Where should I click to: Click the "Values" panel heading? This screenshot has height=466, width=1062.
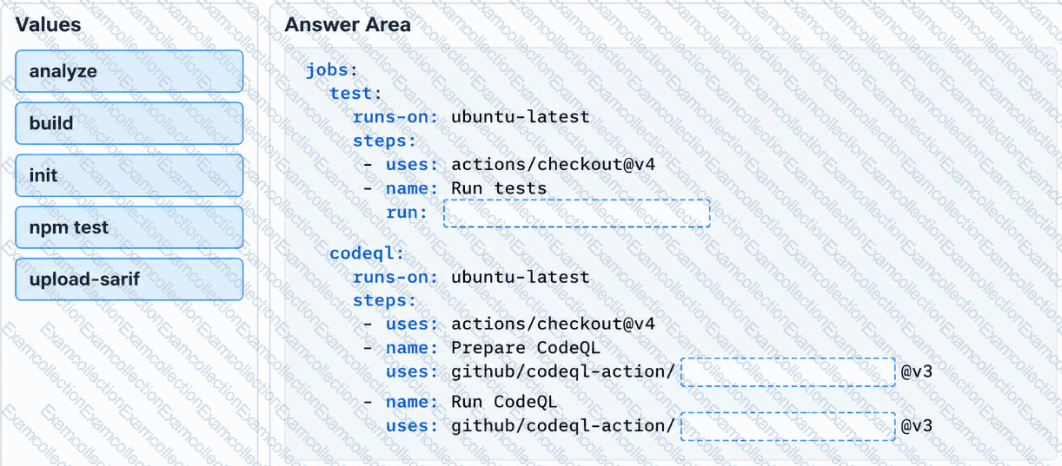pos(48,24)
